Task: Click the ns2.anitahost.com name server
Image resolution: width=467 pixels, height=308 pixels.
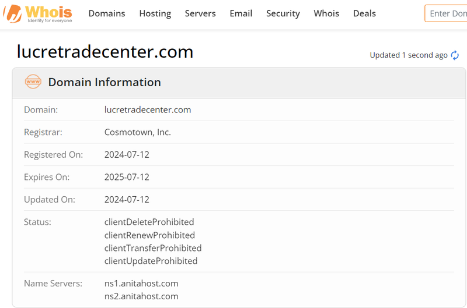Action: [x=141, y=296]
